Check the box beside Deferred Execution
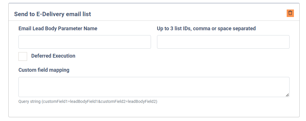306x121 pixels. (23, 56)
